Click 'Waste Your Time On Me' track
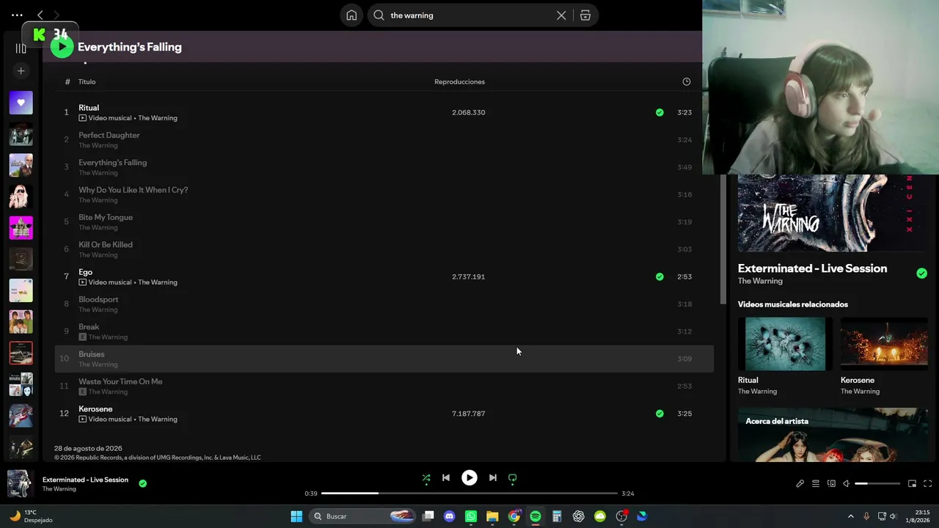This screenshot has width=939, height=528. click(120, 381)
